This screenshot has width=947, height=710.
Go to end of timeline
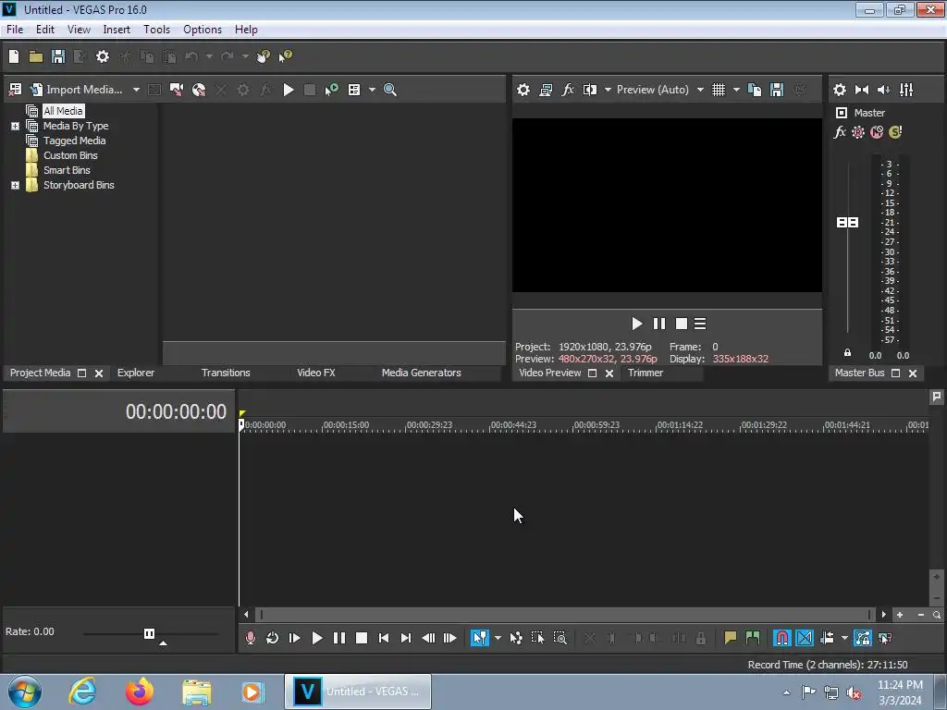click(x=406, y=638)
